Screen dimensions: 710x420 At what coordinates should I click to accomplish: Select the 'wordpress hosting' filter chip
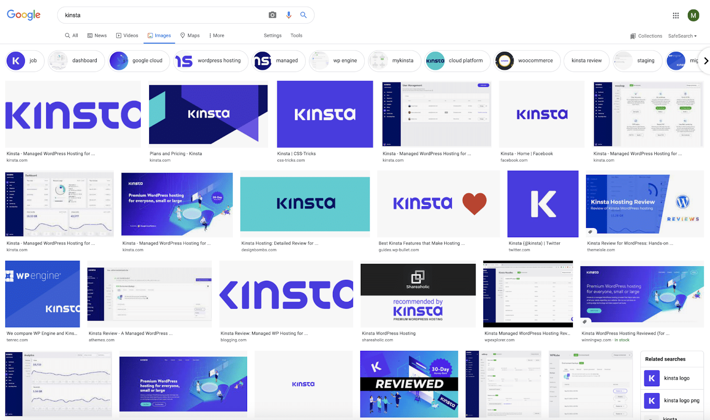pyautogui.click(x=211, y=61)
